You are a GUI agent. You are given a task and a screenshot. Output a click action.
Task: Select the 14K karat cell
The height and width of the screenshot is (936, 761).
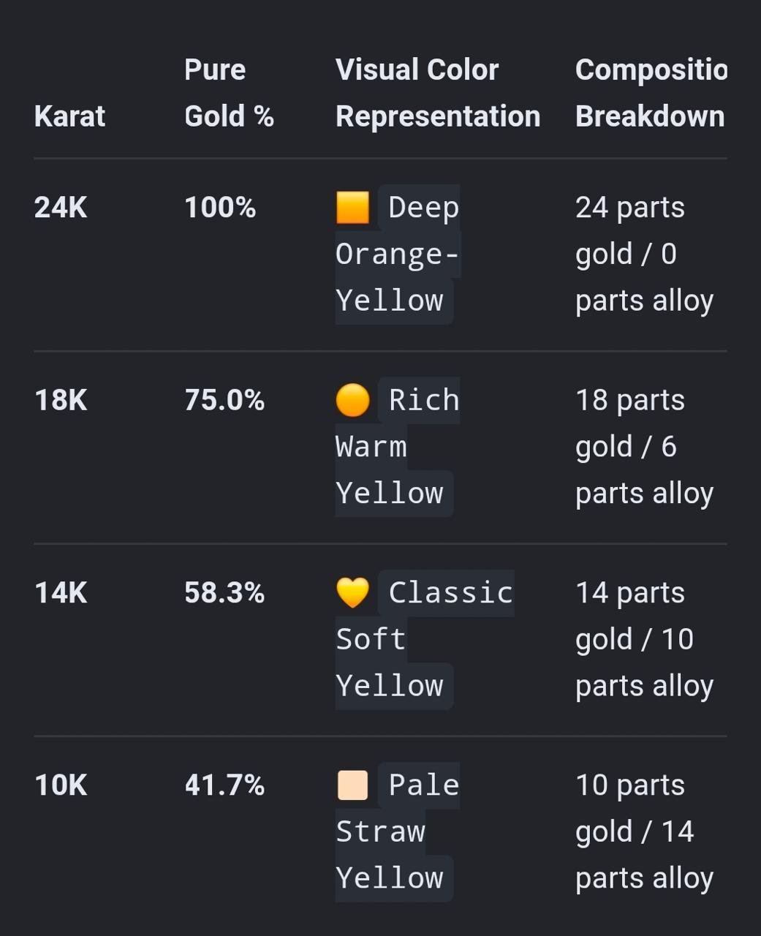coord(61,593)
